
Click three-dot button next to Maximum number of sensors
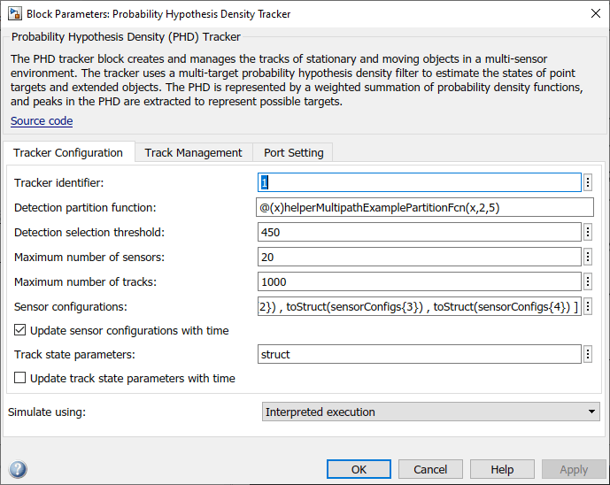(588, 257)
